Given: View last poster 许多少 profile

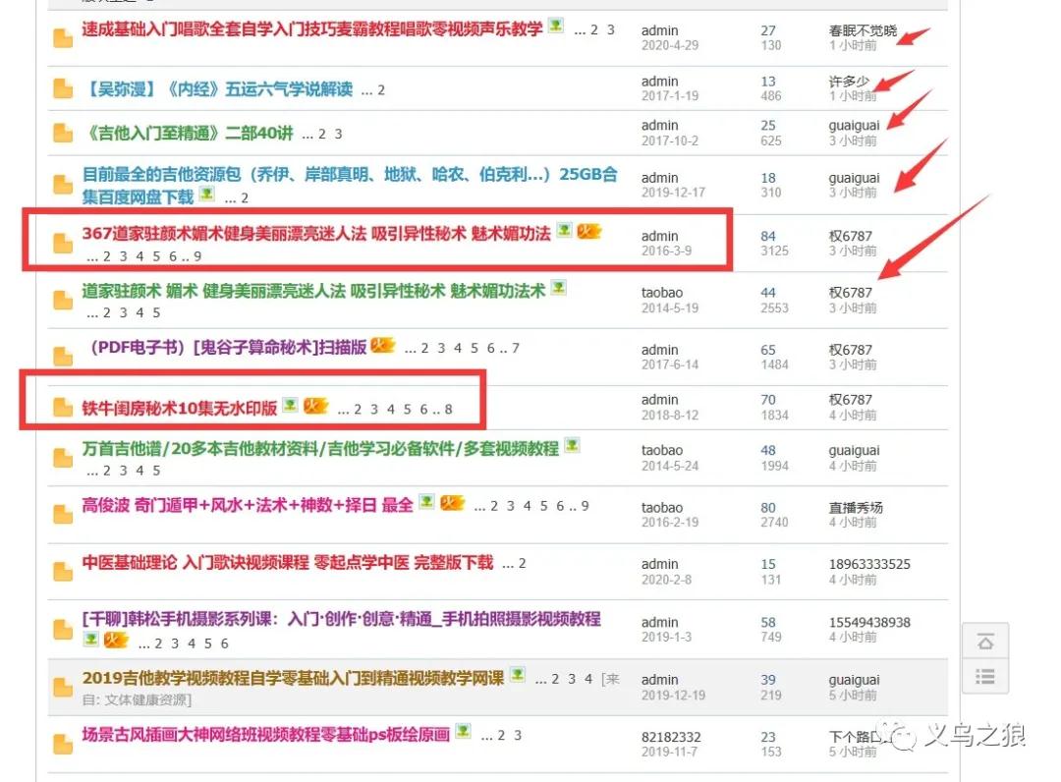Looking at the screenshot, I should [x=849, y=82].
